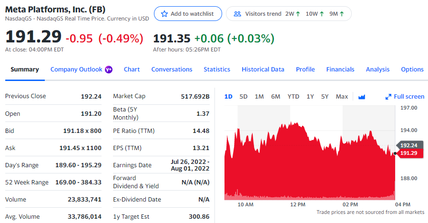Select the 5Y chart range

point(325,97)
